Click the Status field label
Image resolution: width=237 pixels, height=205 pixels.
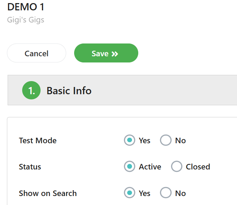tap(30, 167)
